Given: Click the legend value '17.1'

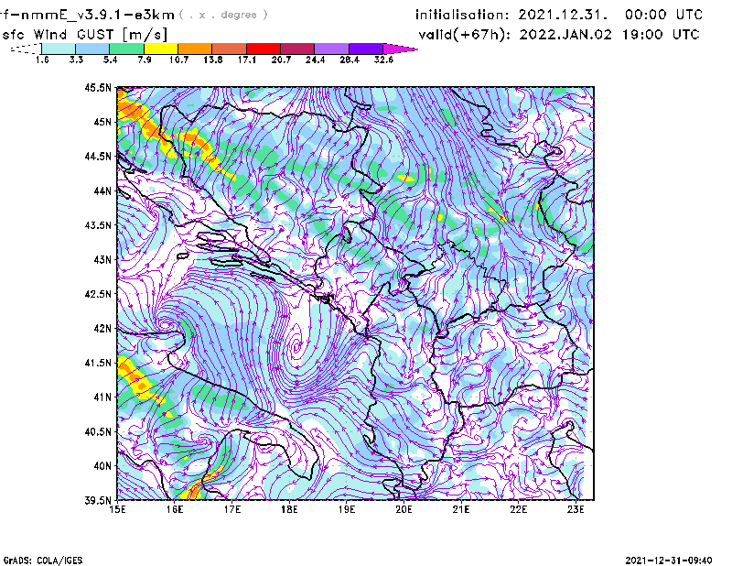Looking at the screenshot, I should (246, 60).
